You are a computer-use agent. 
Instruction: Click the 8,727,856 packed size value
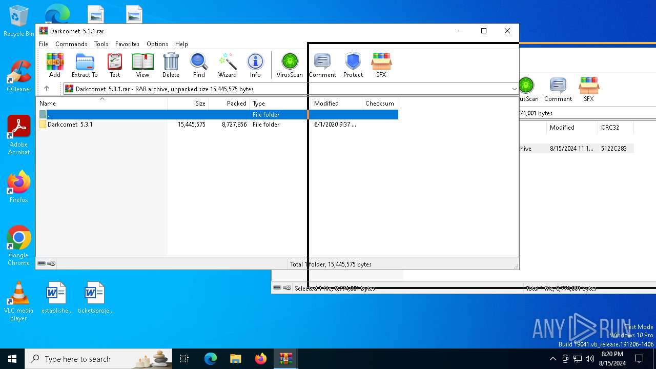coord(234,125)
